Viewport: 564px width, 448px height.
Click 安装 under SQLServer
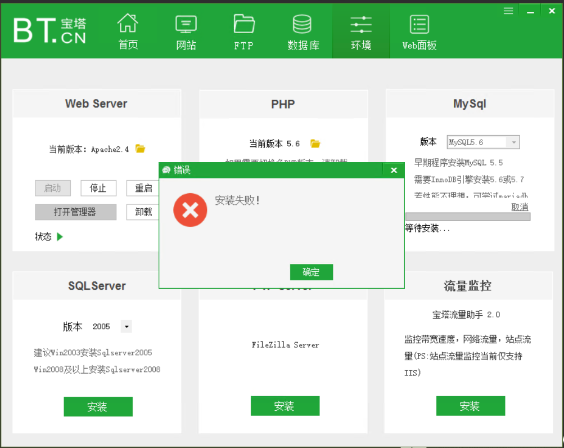(98, 406)
